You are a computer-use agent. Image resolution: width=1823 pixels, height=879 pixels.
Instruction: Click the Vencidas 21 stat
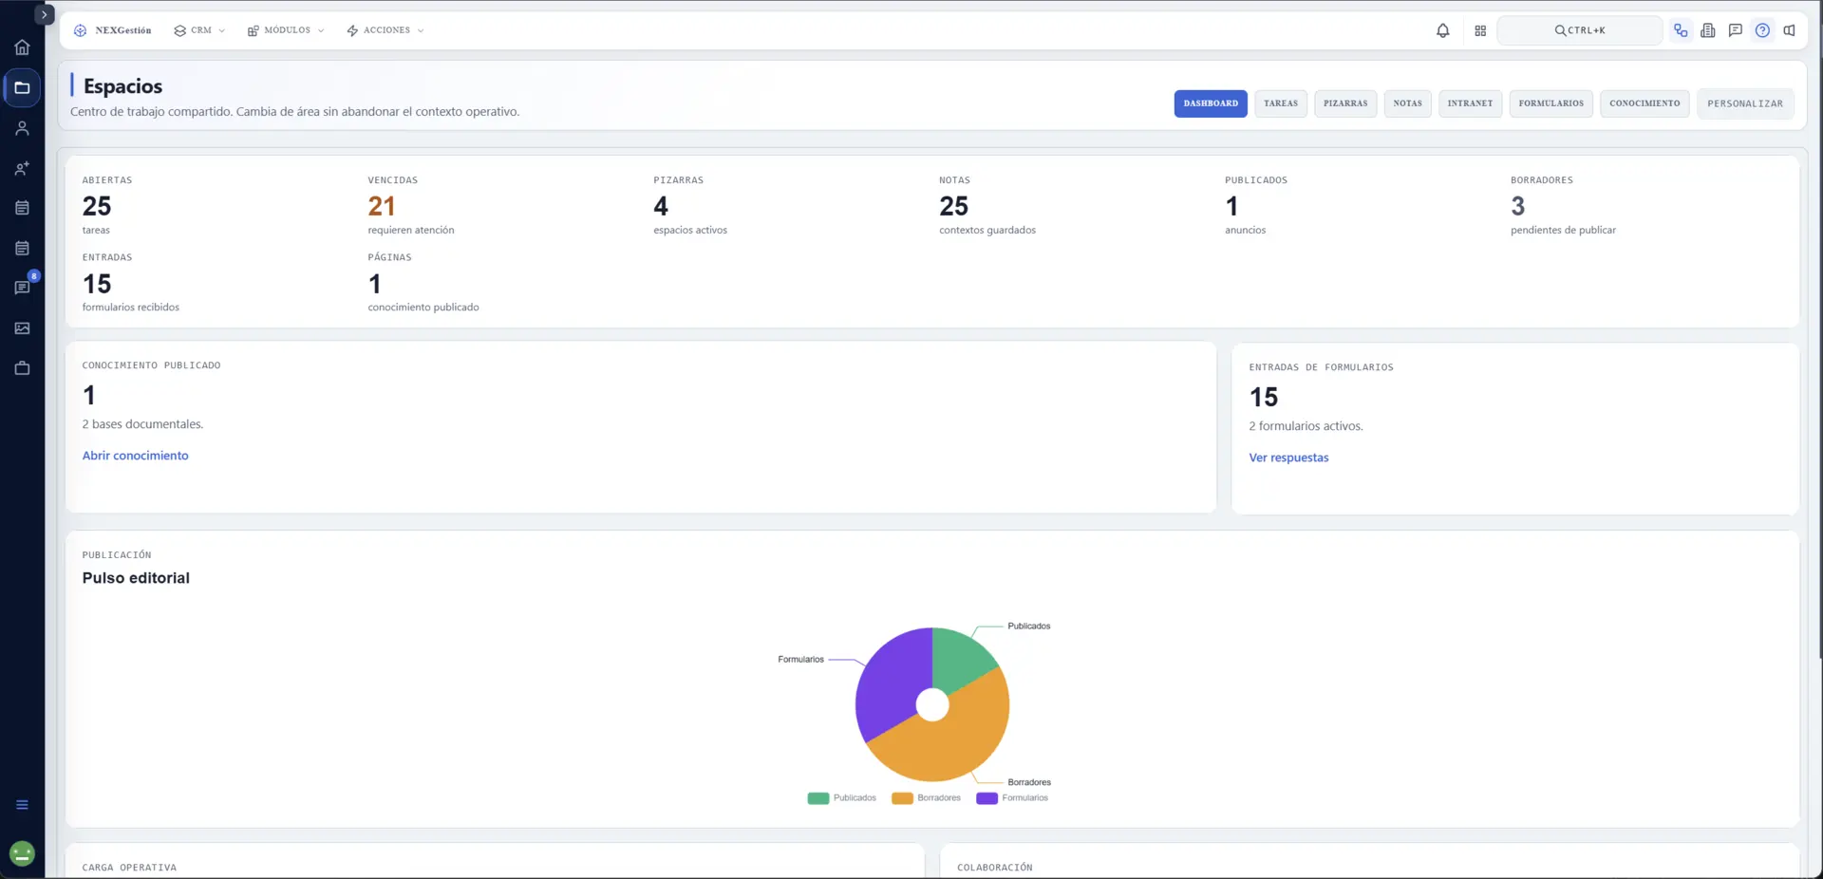(410, 206)
